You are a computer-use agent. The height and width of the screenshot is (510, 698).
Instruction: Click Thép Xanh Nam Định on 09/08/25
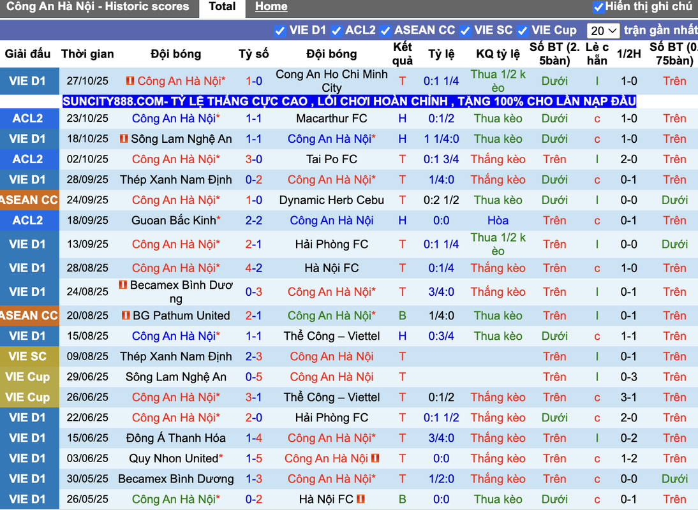(x=176, y=356)
